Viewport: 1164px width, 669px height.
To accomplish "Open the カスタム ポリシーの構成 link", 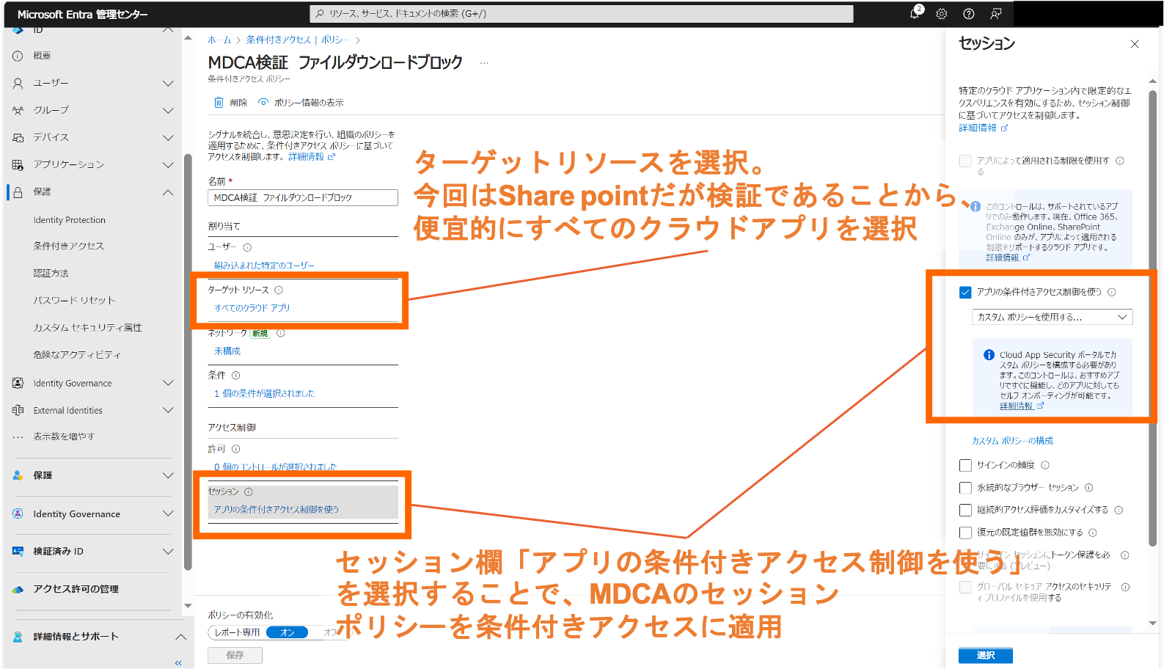I will tap(1012, 441).
